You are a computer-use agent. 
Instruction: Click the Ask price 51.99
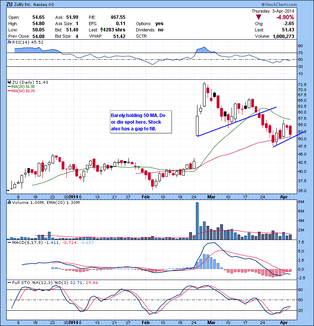pos(72,17)
